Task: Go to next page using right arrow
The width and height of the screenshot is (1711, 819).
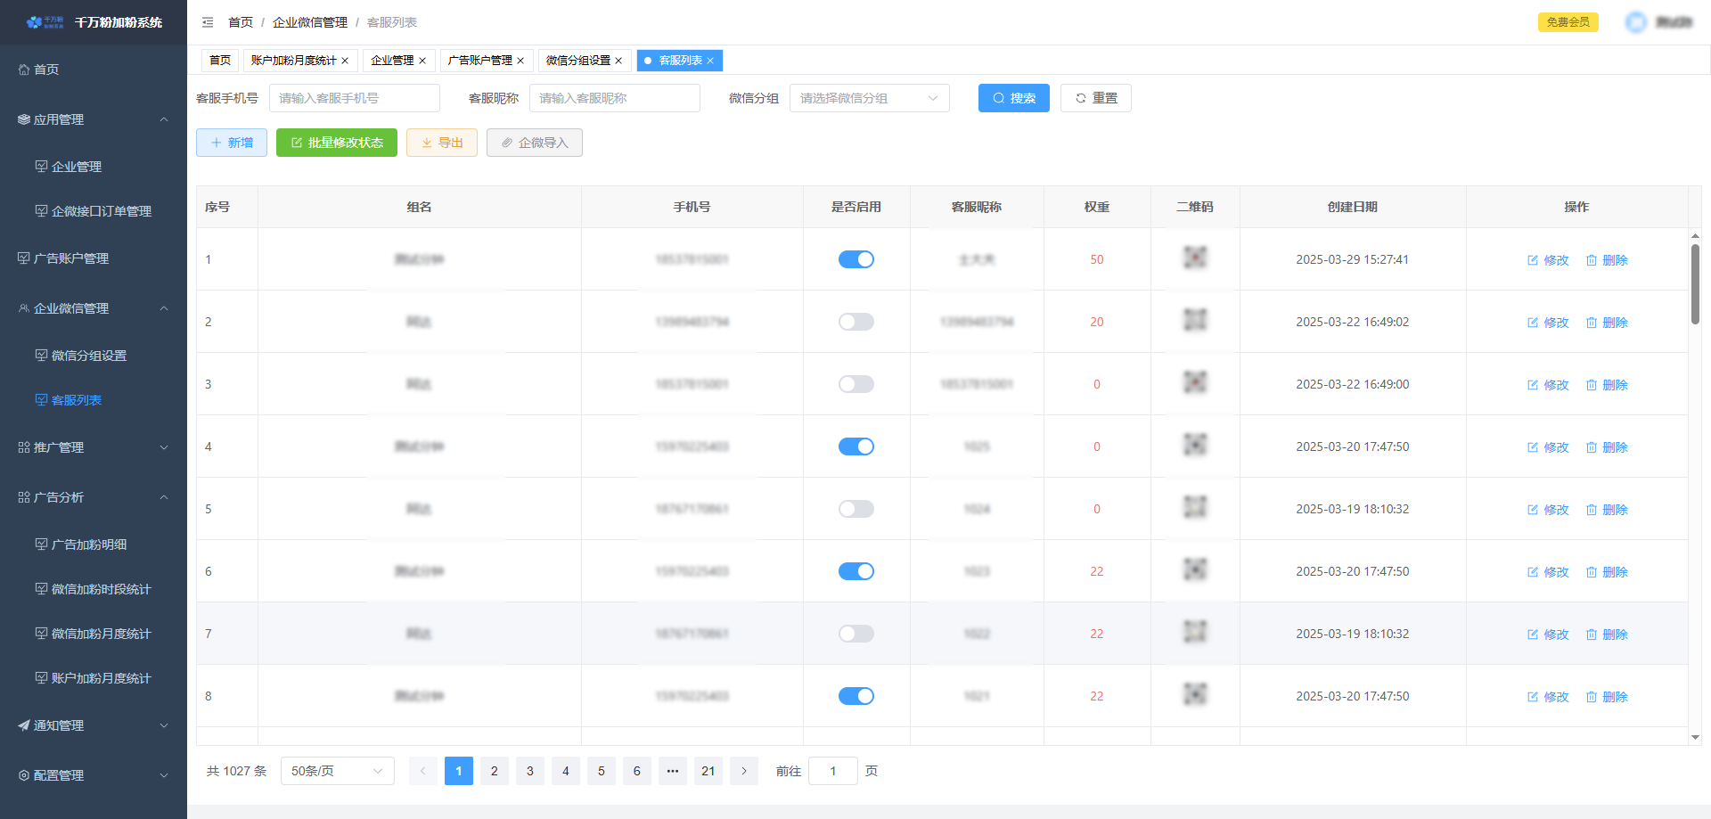Action: tap(743, 771)
